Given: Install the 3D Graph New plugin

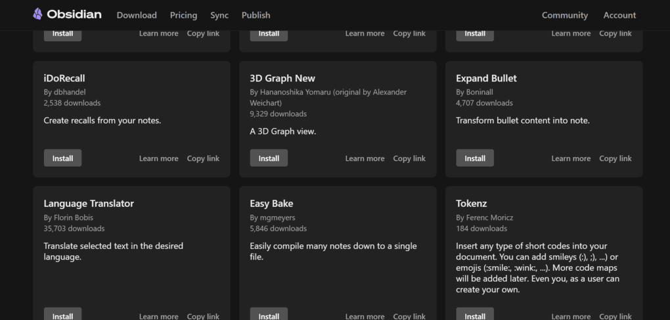Looking at the screenshot, I should (269, 158).
